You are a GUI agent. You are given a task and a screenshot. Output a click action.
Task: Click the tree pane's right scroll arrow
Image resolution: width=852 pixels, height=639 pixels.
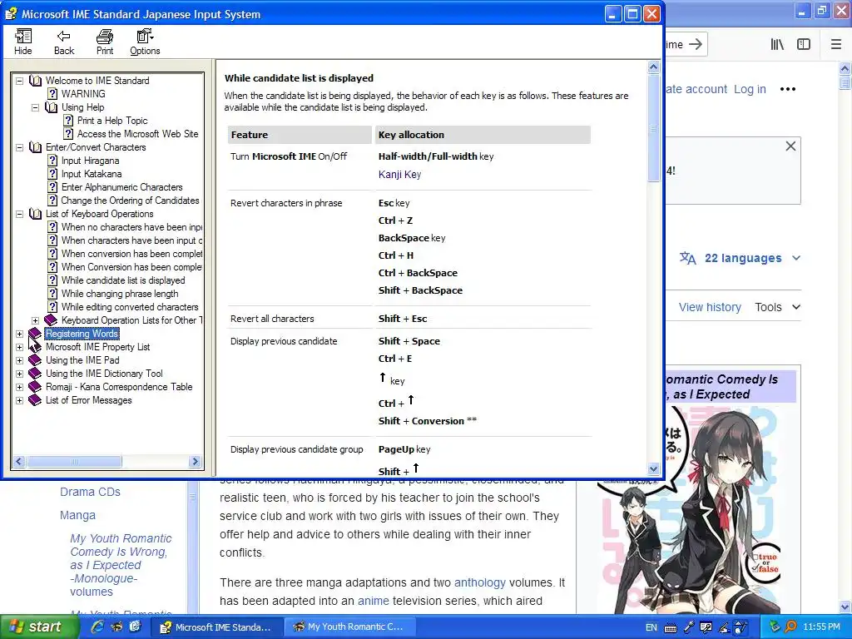pos(195,461)
